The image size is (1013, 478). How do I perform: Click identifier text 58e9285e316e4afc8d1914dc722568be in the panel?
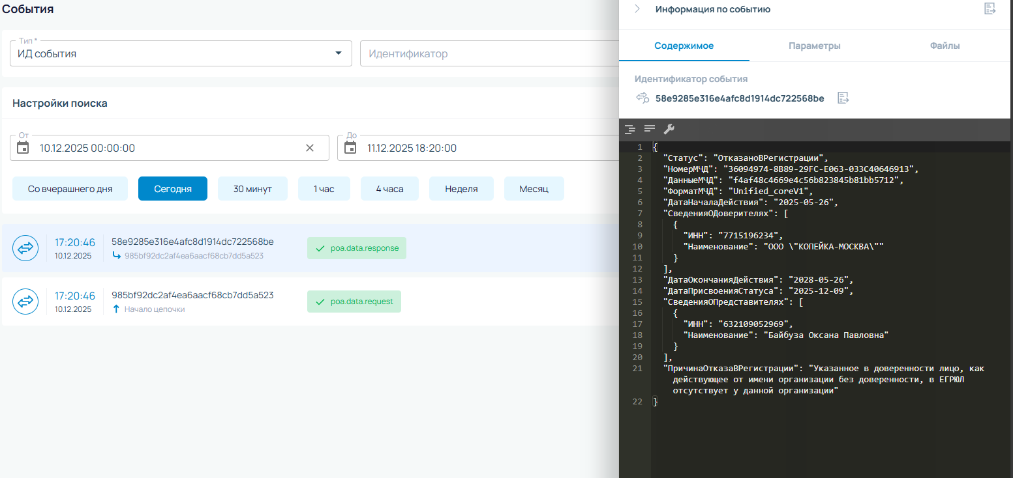point(740,98)
